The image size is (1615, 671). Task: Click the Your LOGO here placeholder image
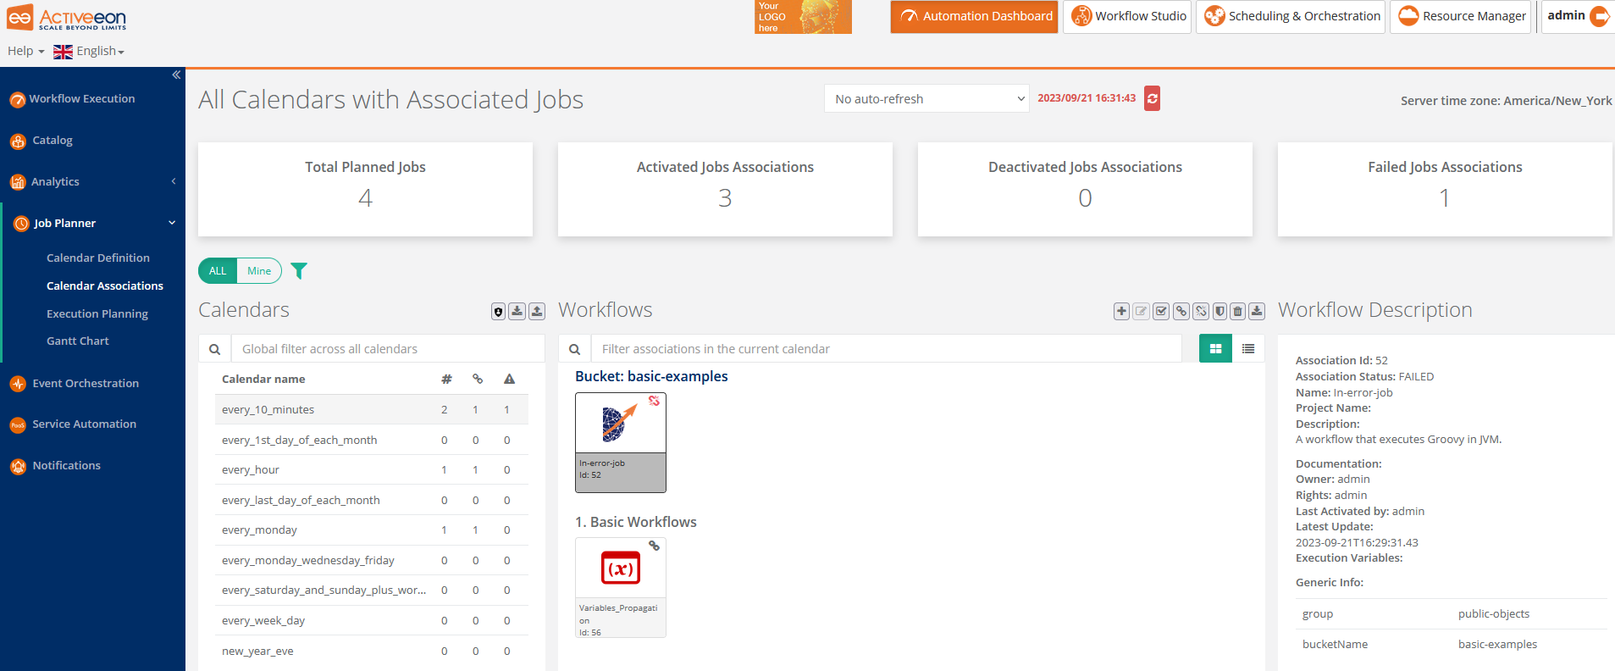click(803, 17)
